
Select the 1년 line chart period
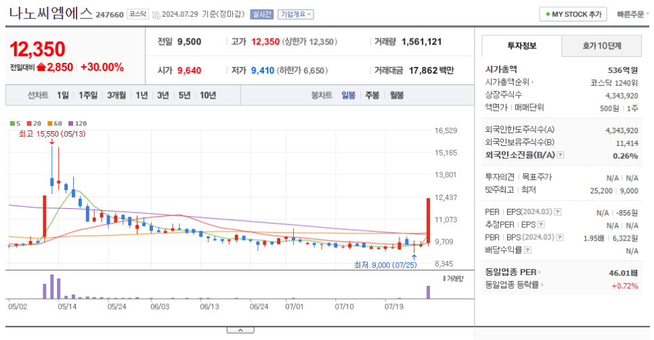tap(141, 95)
